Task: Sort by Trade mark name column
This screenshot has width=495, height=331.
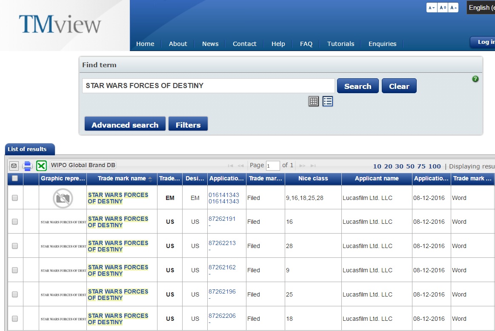Action: [x=122, y=179]
